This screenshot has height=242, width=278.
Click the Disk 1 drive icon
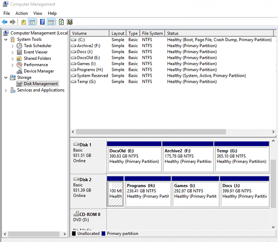tap(76, 144)
